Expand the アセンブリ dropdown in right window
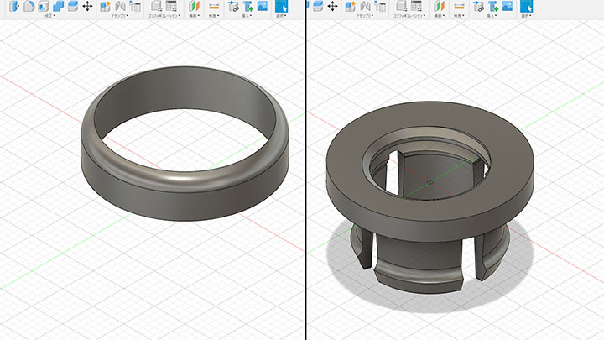 click(365, 16)
